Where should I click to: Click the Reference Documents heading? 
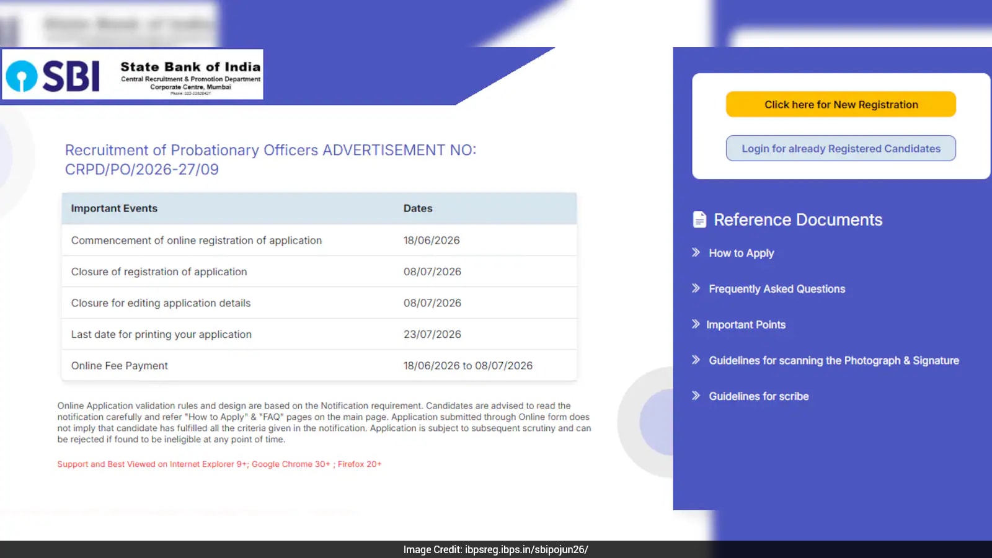coord(798,219)
